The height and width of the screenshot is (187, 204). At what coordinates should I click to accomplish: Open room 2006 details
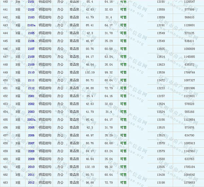click(x=31, y=135)
